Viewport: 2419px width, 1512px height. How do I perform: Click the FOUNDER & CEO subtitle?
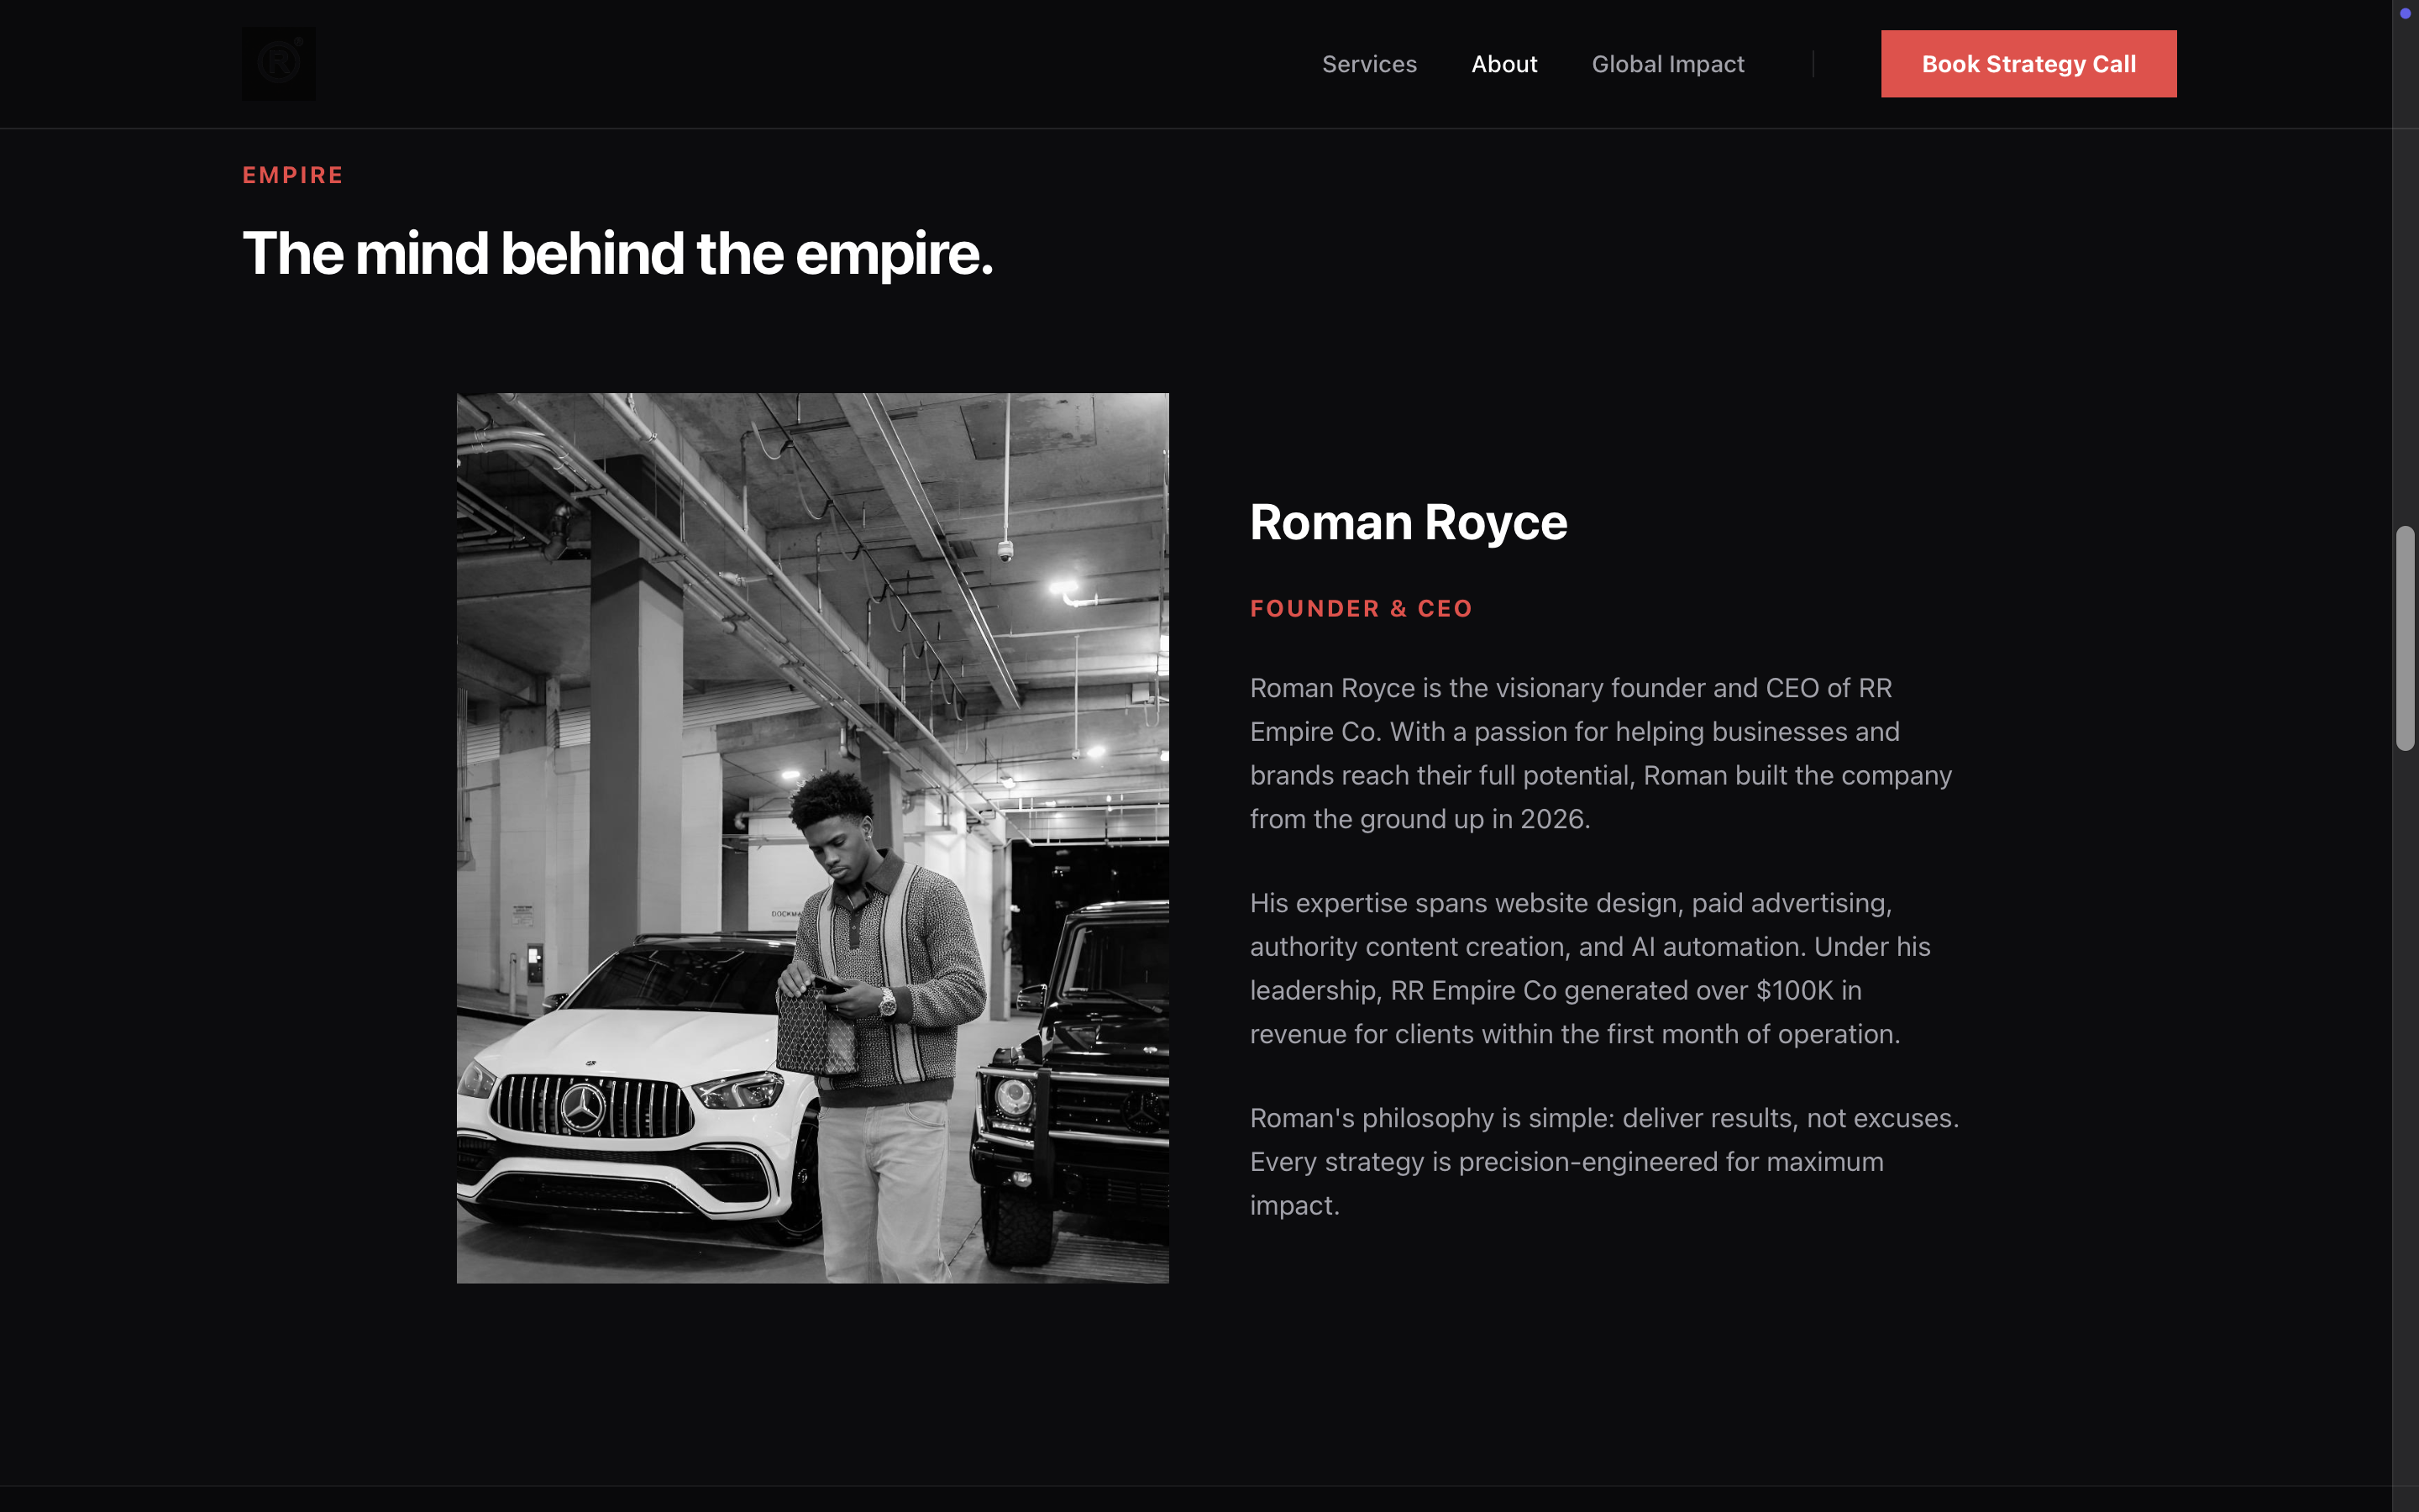(1361, 608)
